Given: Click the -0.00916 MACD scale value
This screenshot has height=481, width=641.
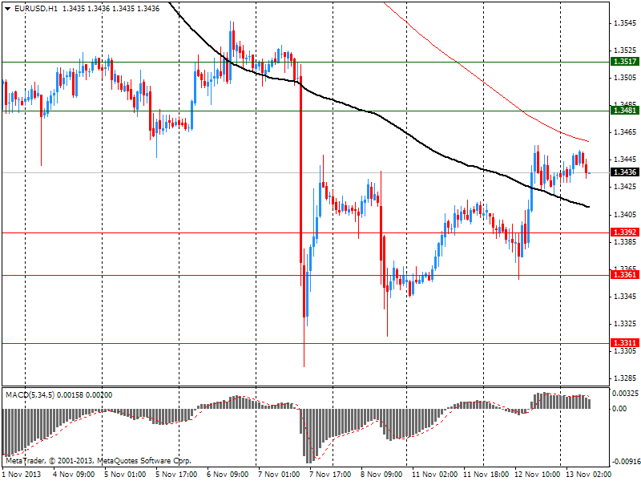Looking at the screenshot, I should click(626, 463).
